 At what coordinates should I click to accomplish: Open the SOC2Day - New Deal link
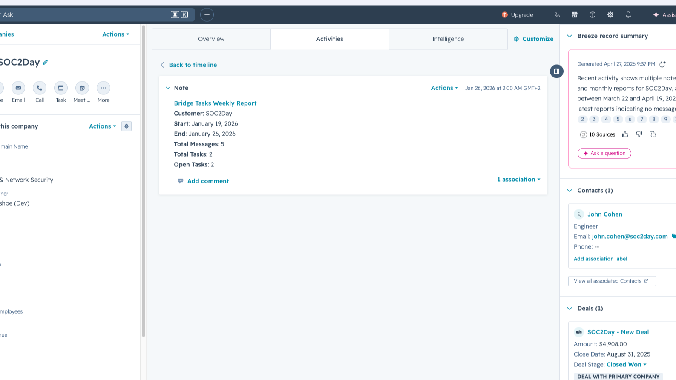click(618, 332)
